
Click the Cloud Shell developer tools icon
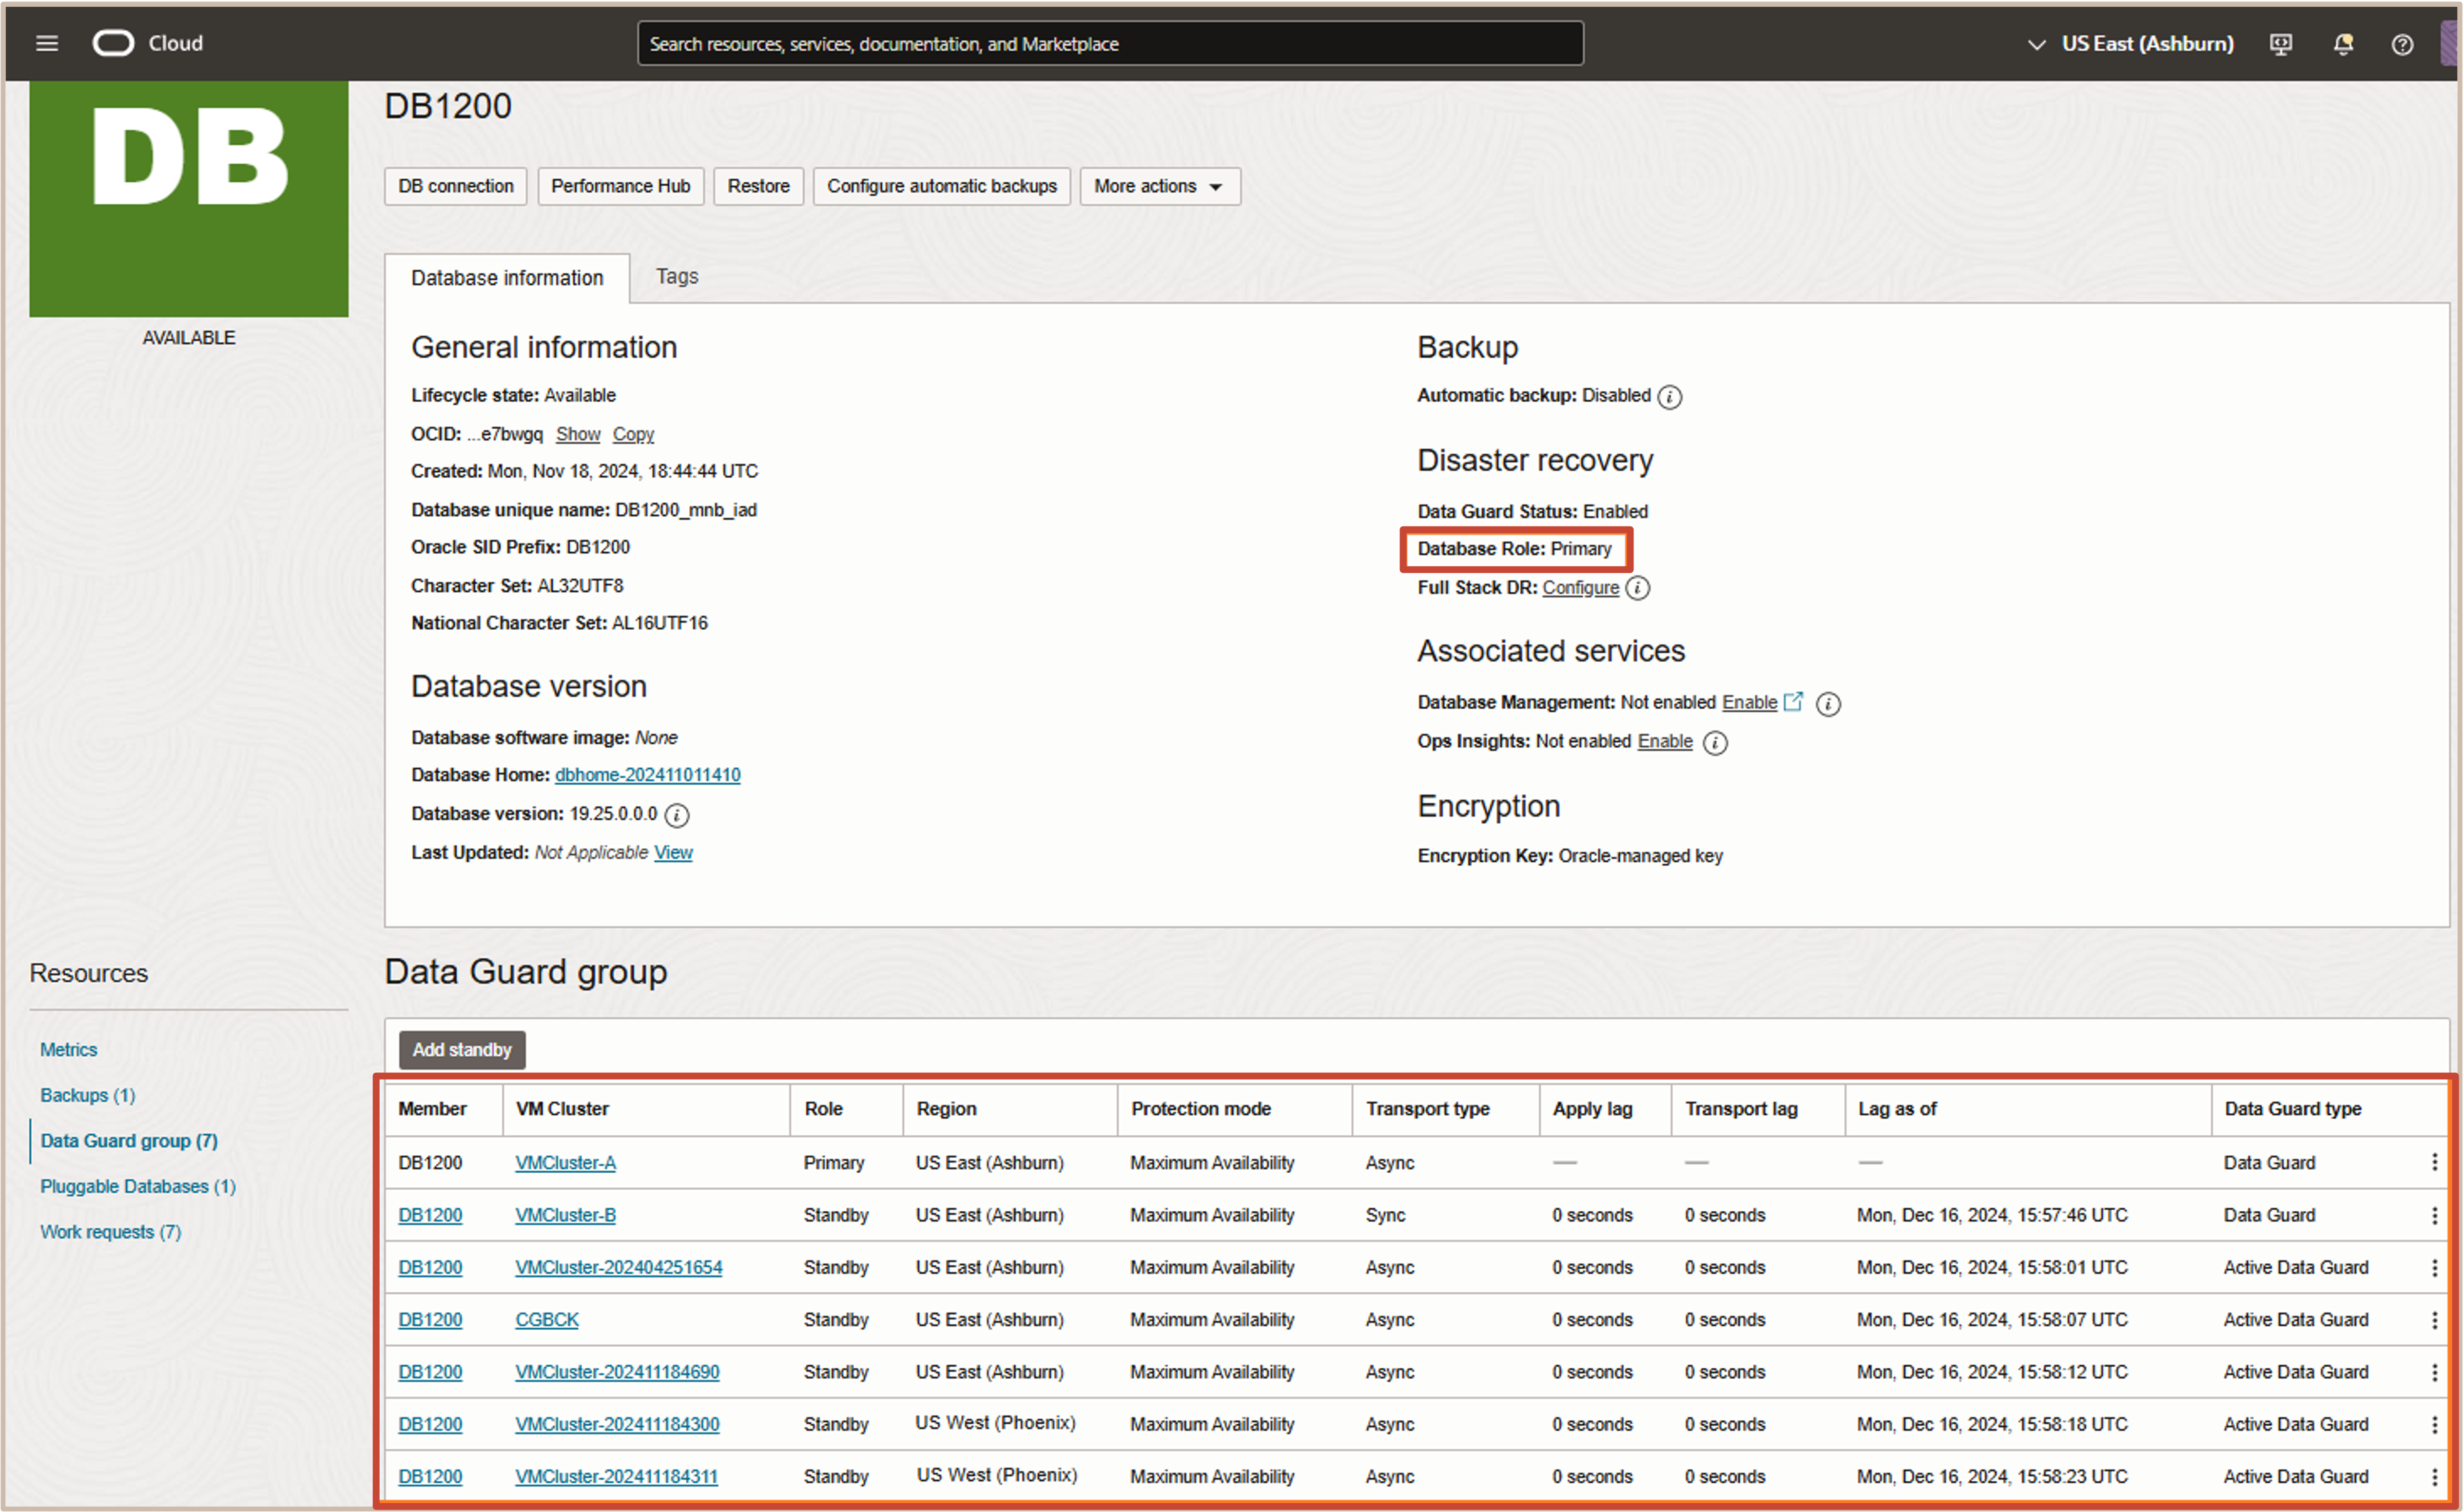pyautogui.click(x=2280, y=44)
